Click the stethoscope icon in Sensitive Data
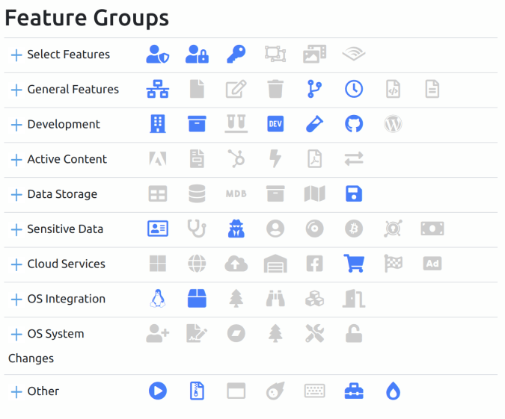 [x=197, y=229]
